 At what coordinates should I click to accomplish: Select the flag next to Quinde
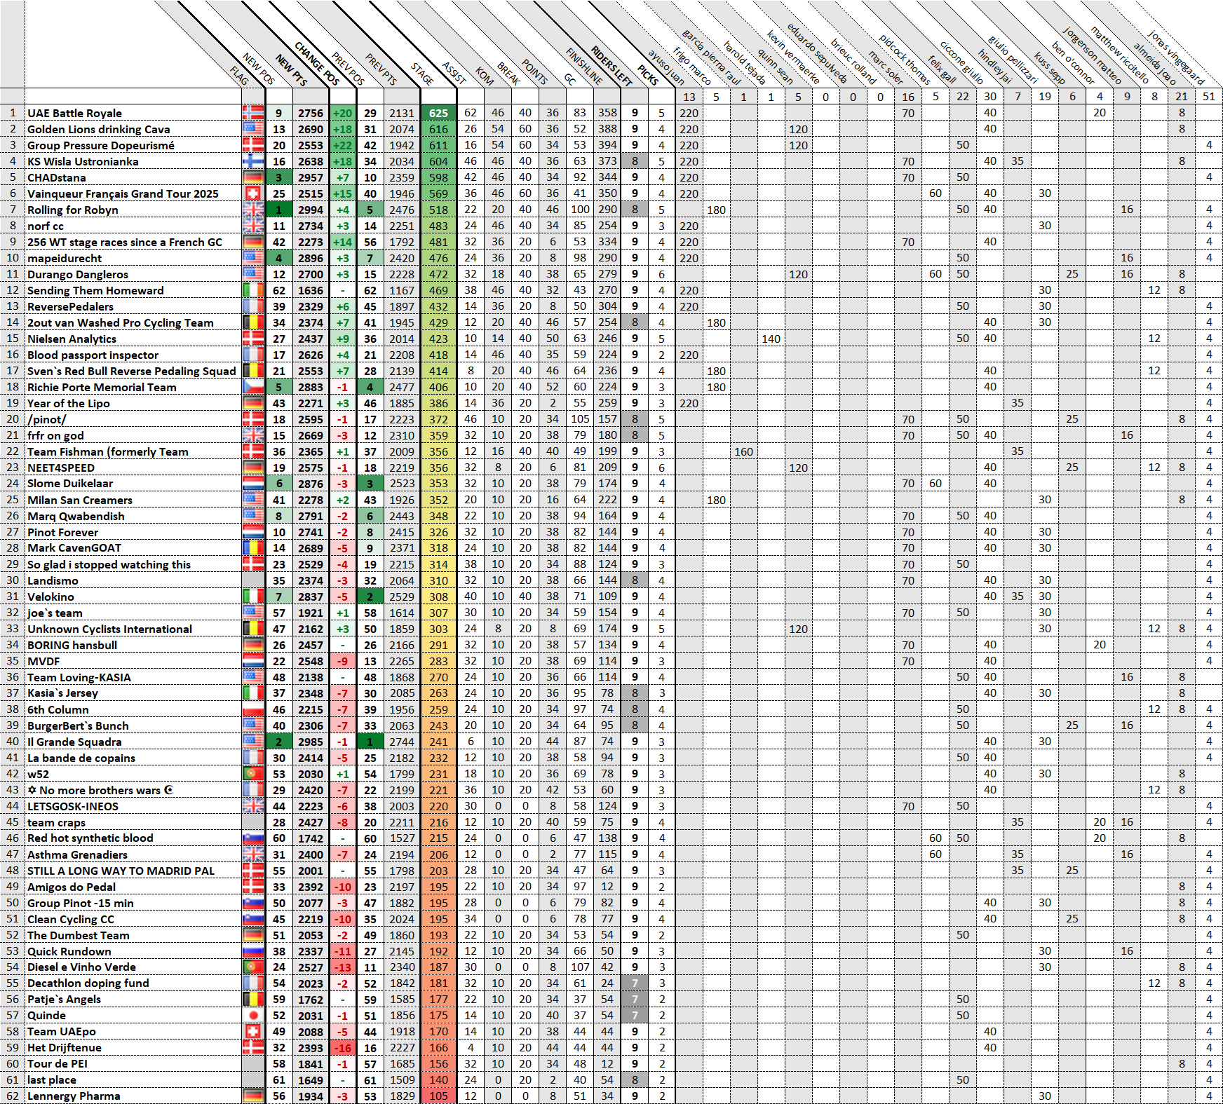tap(253, 1016)
